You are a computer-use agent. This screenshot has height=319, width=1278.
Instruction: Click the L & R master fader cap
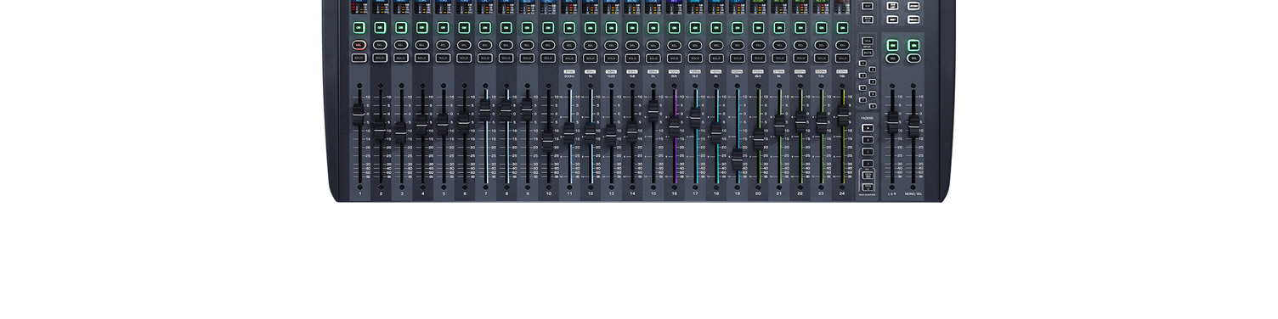(x=892, y=122)
